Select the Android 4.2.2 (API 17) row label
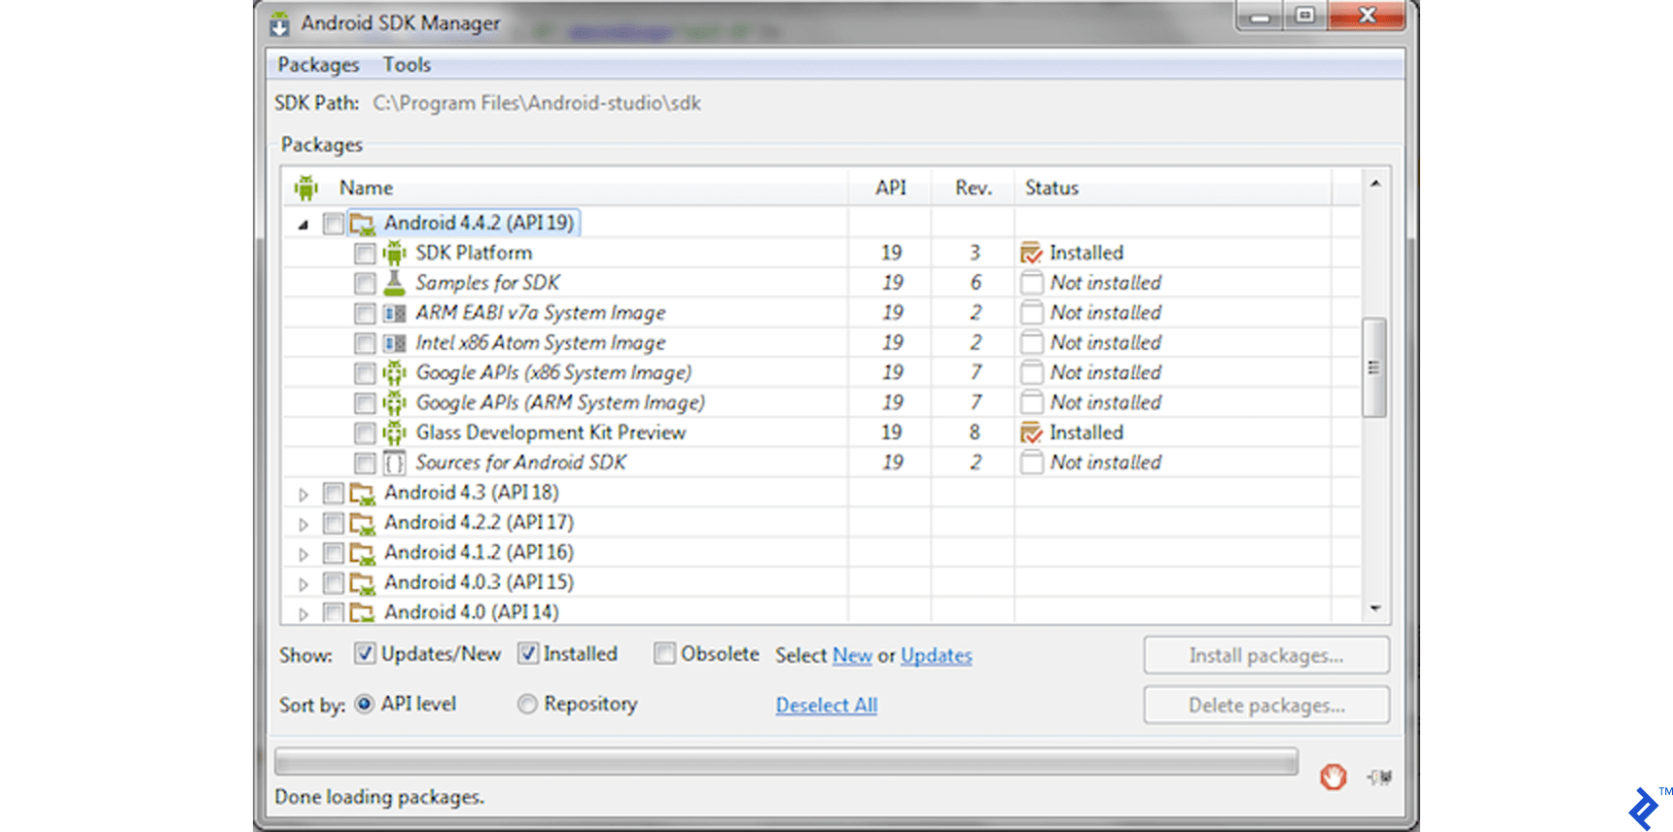Viewport: 1673px width, 832px height. (479, 523)
